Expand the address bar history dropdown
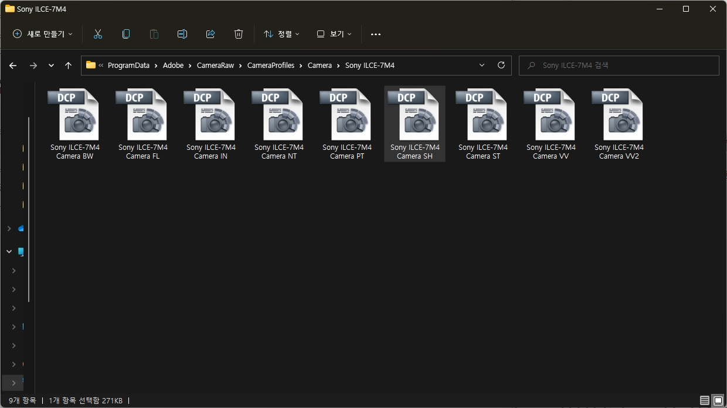 482,66
